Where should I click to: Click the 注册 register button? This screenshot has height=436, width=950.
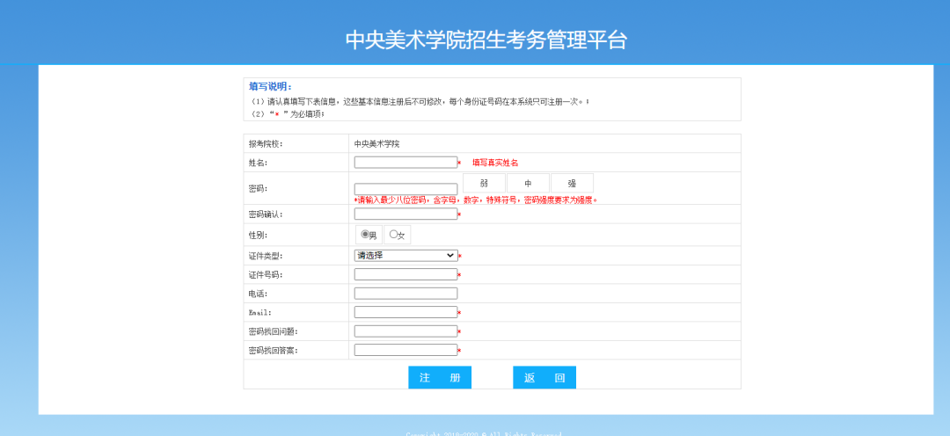(x=440, y=378)
